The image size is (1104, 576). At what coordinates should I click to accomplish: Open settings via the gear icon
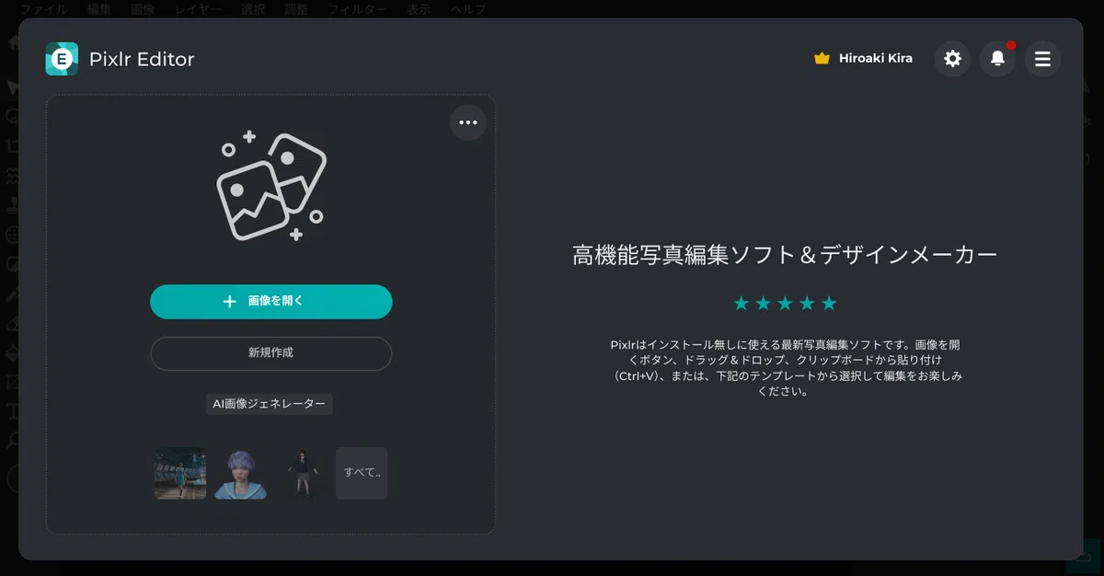pyautogui.click(x=953, y=59)
